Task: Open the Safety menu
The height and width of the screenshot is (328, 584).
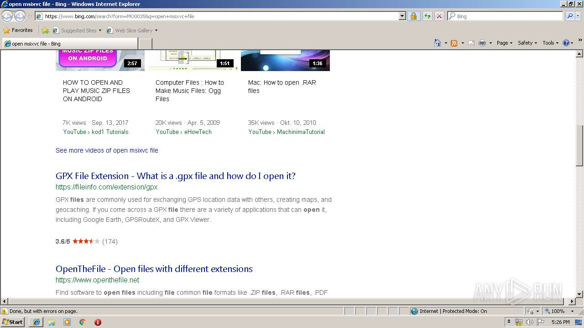Action: point(527,43)
